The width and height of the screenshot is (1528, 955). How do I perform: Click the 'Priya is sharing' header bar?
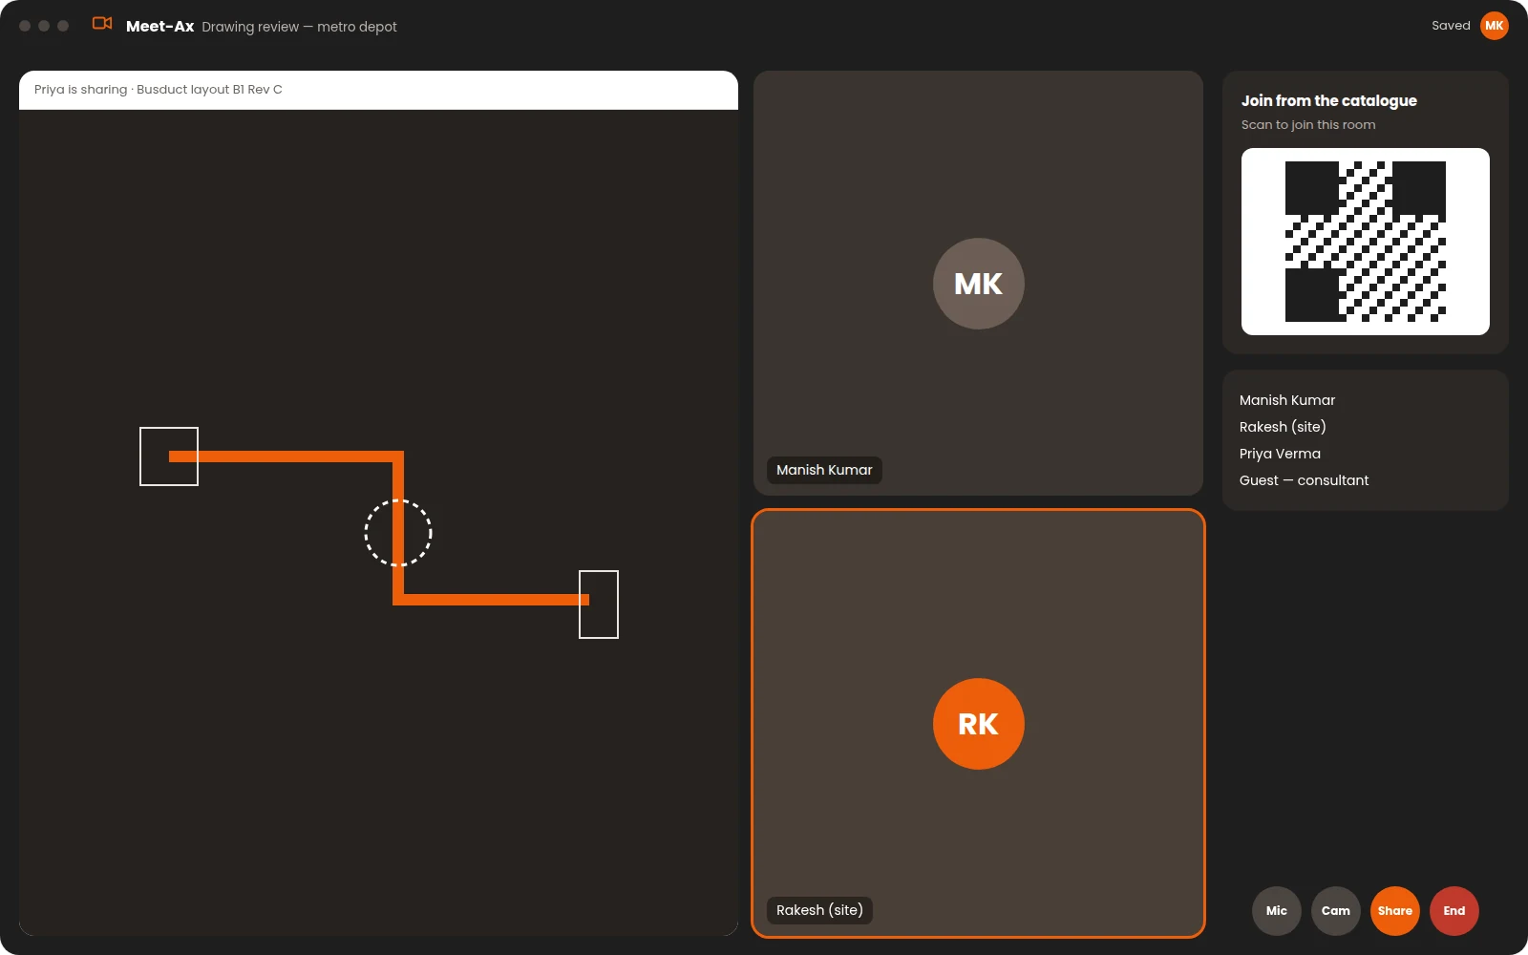tap(378, 90)
